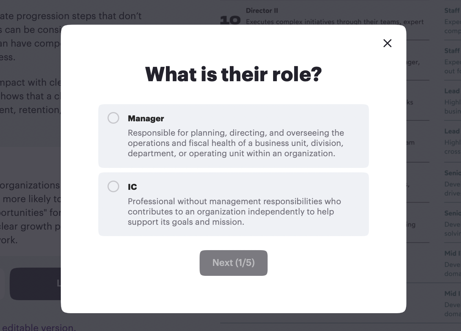Click the Next (1/5) button
This screenshot has width=461, height=331.
point(234,263)
